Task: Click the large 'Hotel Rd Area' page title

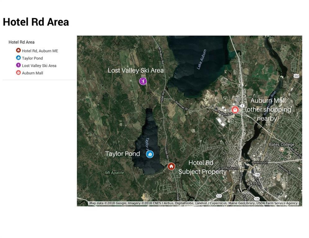Action: tap(36, 22)
